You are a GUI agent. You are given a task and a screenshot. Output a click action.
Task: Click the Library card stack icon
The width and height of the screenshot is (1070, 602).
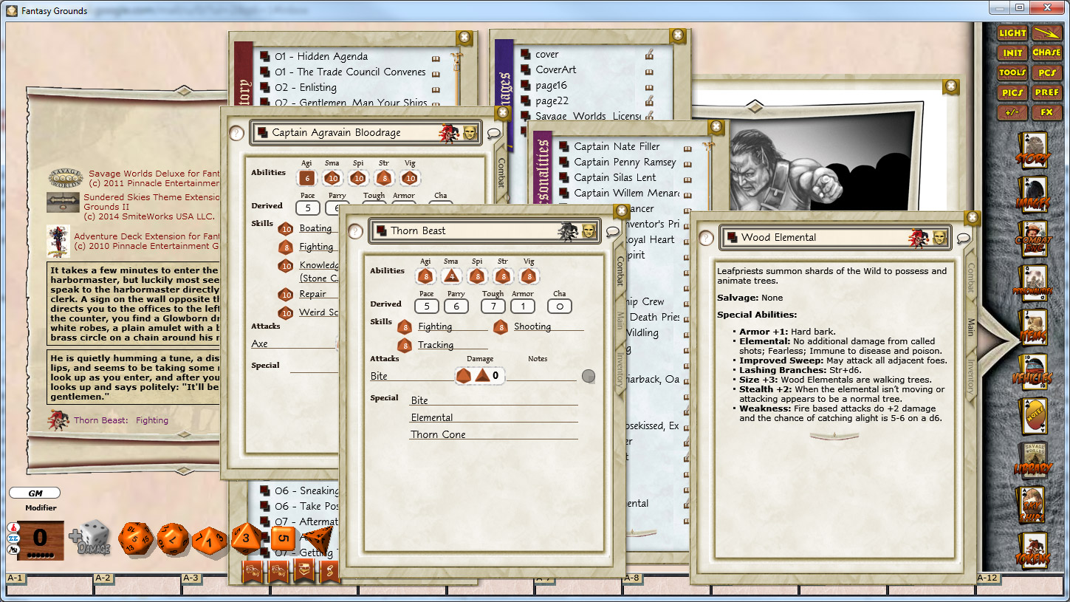coord(1034,458)
